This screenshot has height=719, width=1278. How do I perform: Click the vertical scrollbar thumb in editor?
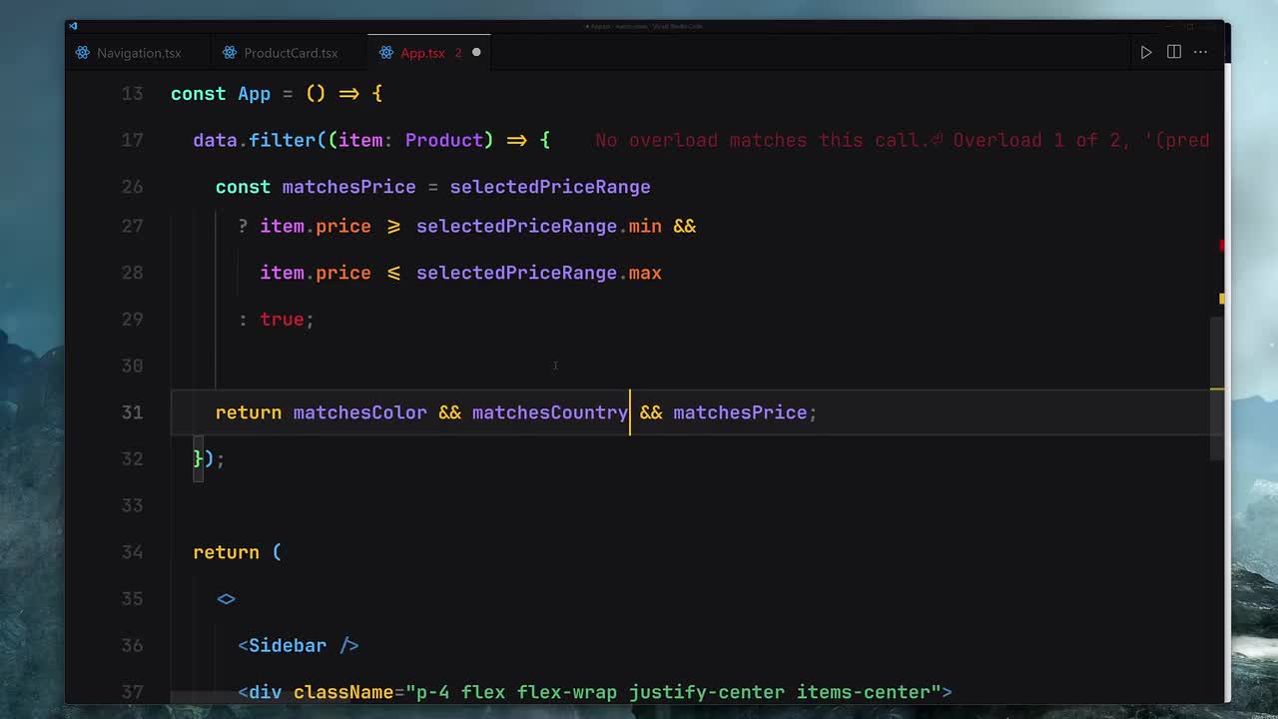[1217, 387]
